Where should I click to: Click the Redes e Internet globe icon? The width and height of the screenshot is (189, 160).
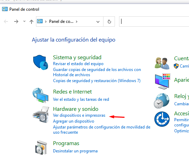(40, 95)
